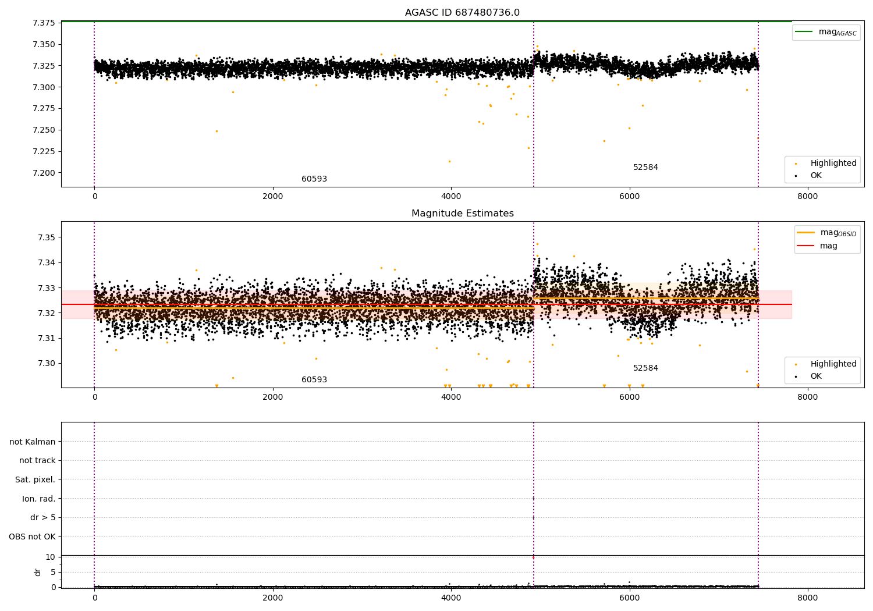873x611 pixels.
Task: Click the 'mag AGASC' legend label
Action: (837, 32)
